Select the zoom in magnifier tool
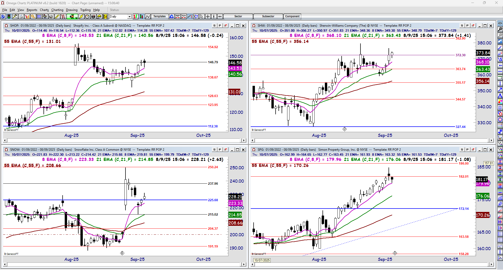 pyautogui.click(x=500, y=29)
